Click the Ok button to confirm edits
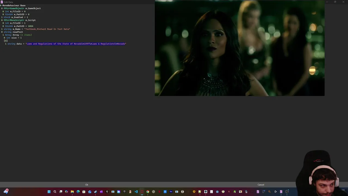This screenshot has height=196, width=348. click(x=87, y=185)
